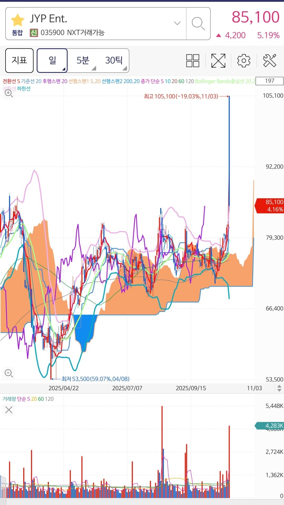The height and width of the screenshot is (505, 284).
Task: Open the stock search magnifier
Action: (x=198, y=24)
